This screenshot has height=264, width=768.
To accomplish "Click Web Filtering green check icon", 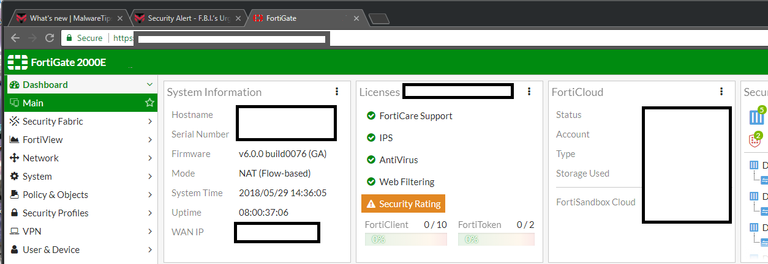I will point(371,182).
